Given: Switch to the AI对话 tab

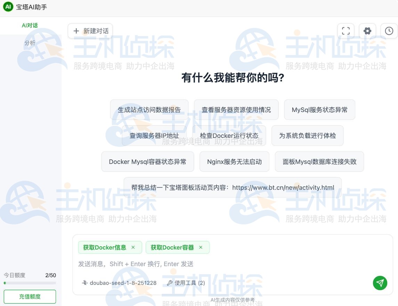Looking at the screenshot, I should point(30,25).
